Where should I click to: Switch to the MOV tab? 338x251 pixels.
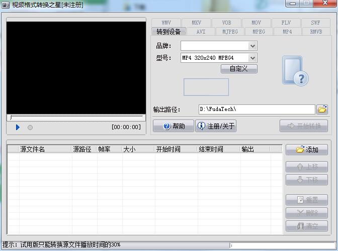[257, 23]
